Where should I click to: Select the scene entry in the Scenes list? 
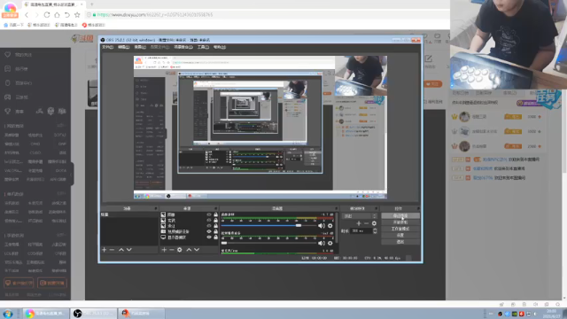(128, 214)
